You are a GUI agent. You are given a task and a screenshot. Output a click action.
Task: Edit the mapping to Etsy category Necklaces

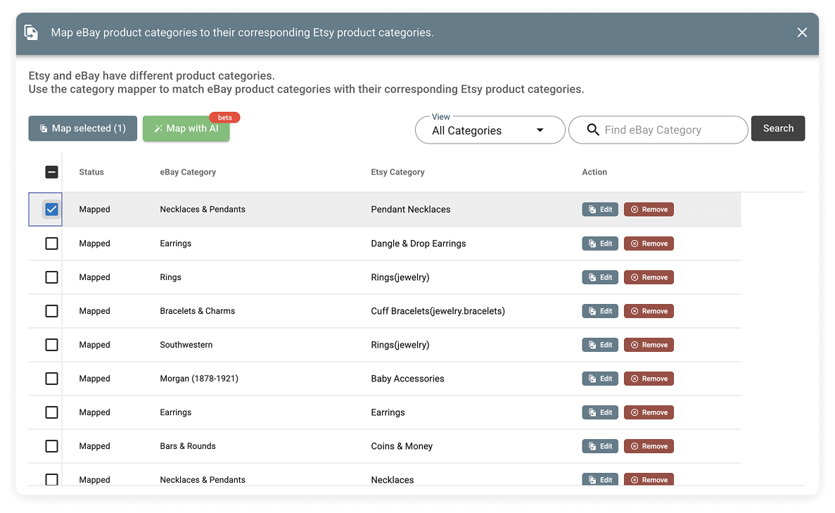[x=600, y=479]
